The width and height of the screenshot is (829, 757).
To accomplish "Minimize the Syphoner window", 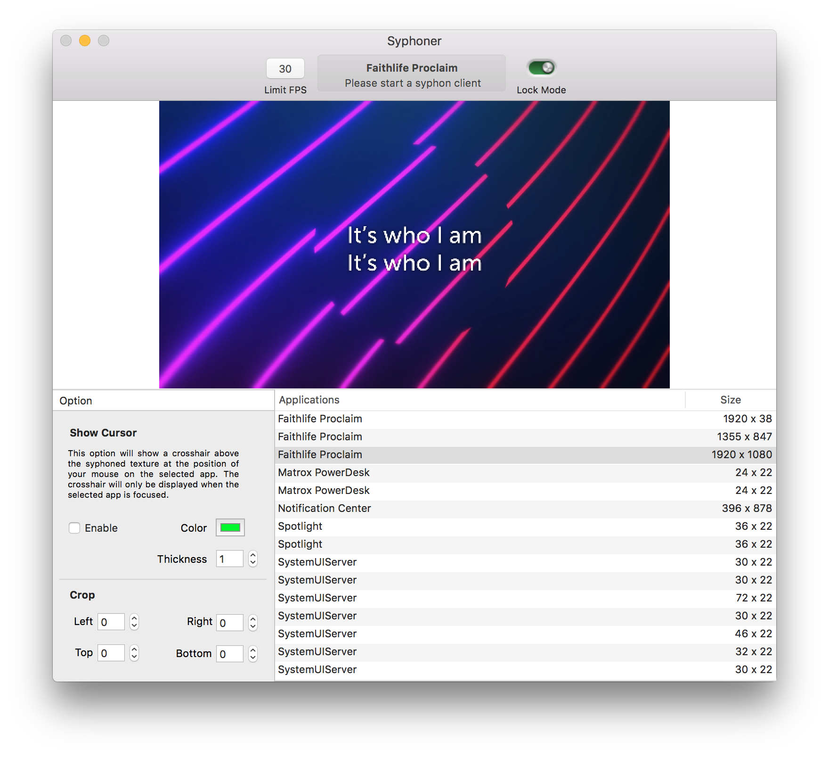I will click(x=85, y=41).
